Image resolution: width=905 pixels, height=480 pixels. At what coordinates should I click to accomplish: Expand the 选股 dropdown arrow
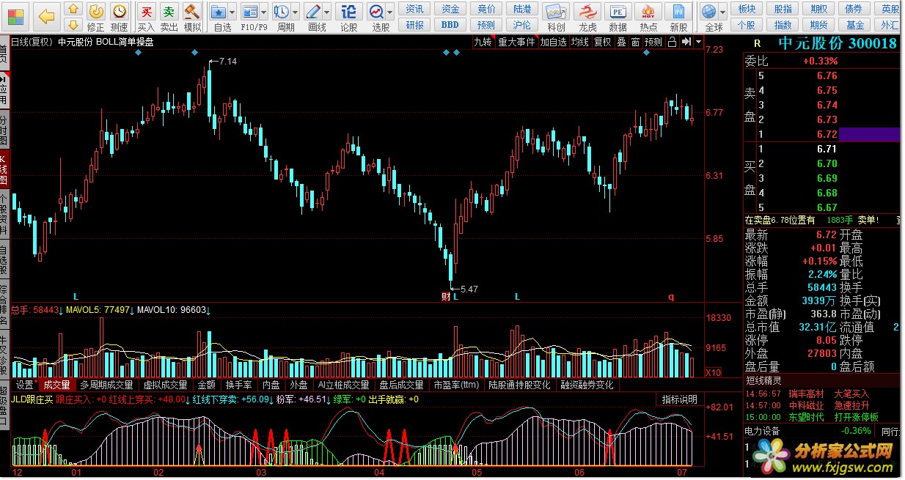tap(390, 12)
